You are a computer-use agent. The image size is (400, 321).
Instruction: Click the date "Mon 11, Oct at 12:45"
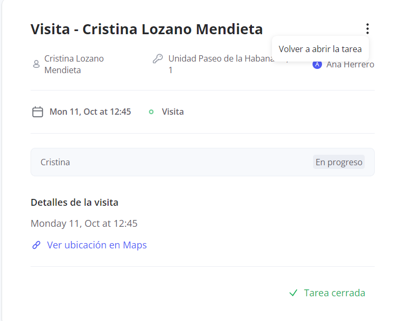pos(90,112)
